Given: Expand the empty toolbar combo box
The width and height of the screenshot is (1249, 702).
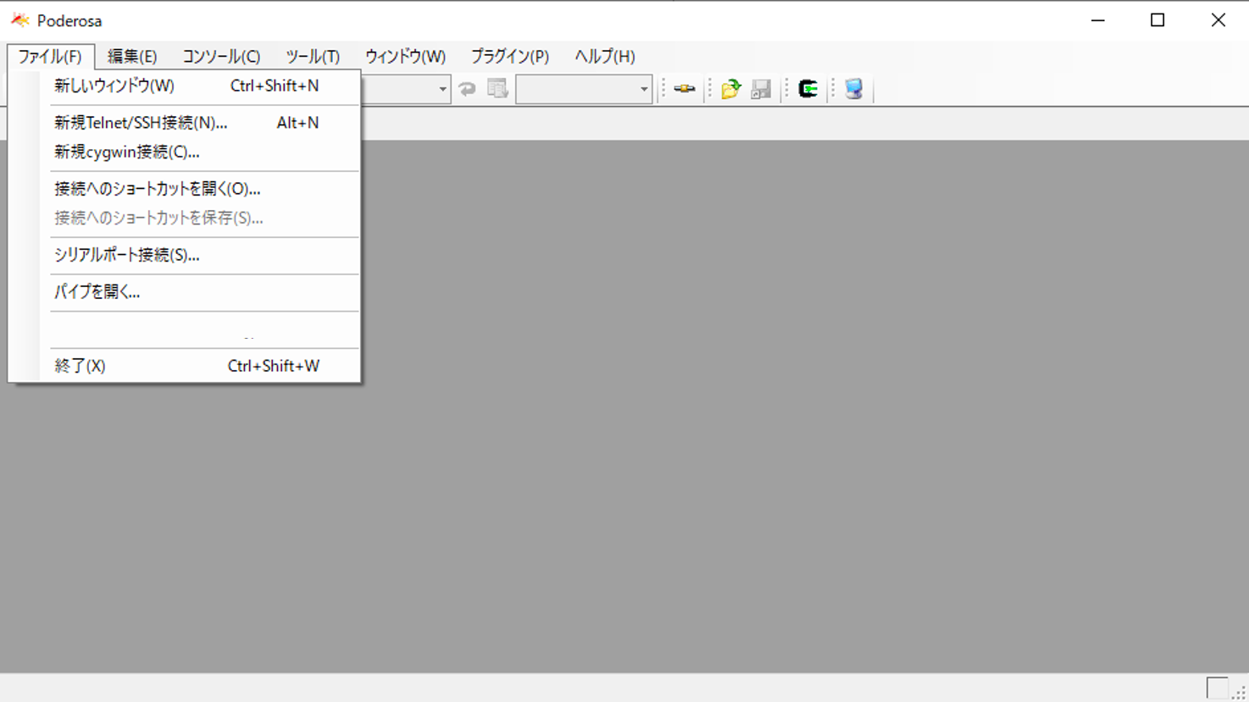Looking at the screenshot, I should pyautogui.click(x=644, y=89).
